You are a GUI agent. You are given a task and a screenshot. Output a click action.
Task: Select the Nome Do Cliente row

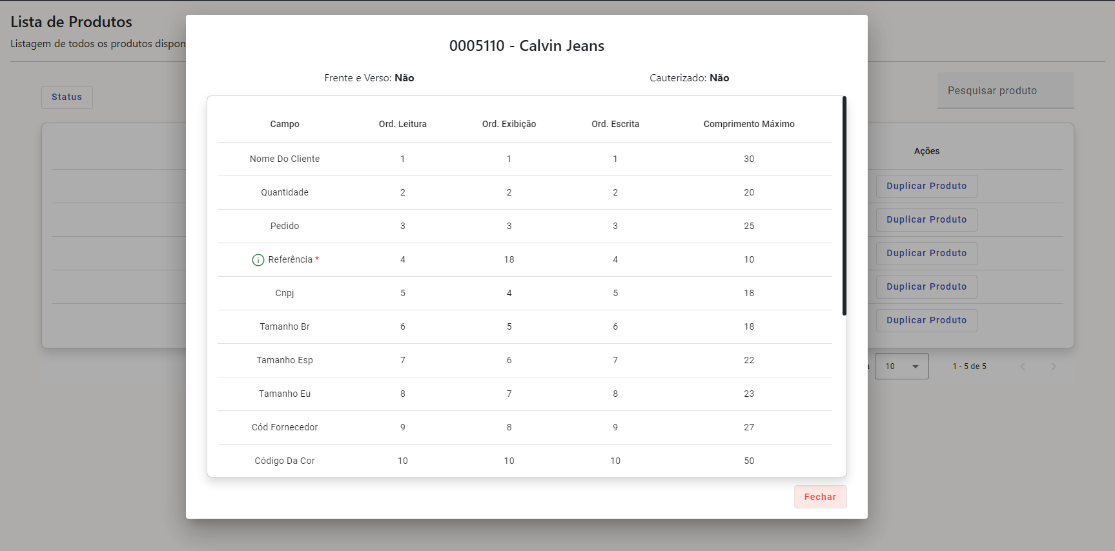click(285, 159)
